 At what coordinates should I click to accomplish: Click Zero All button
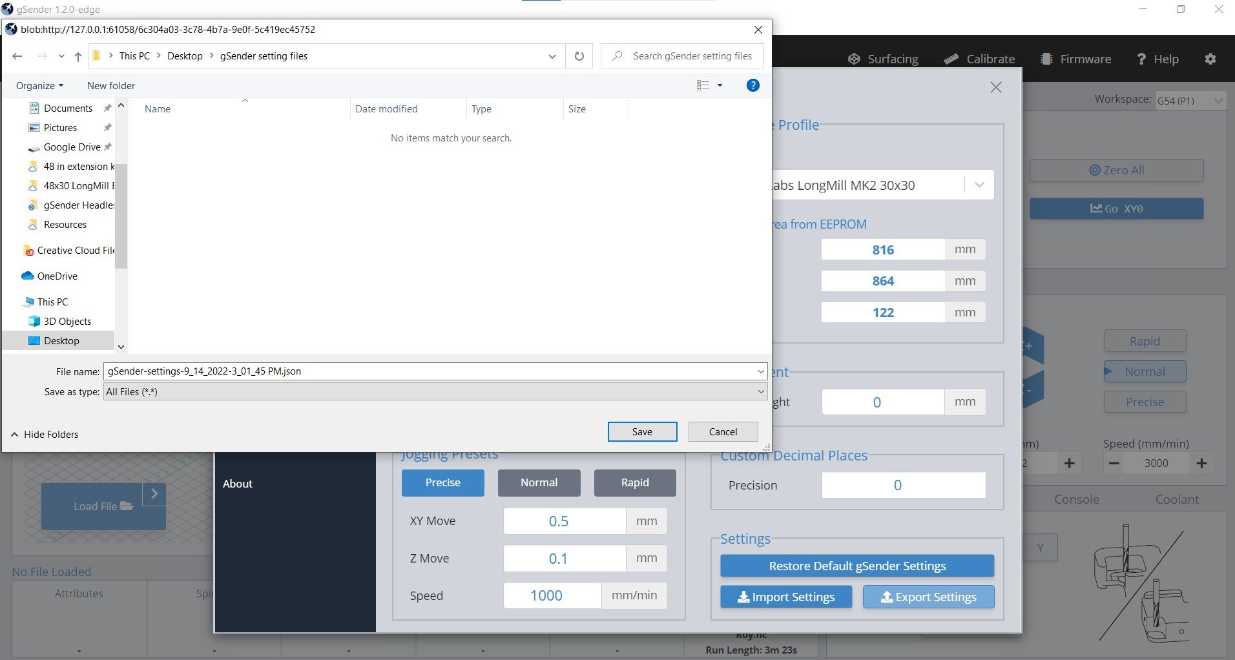click(1116, 170)
